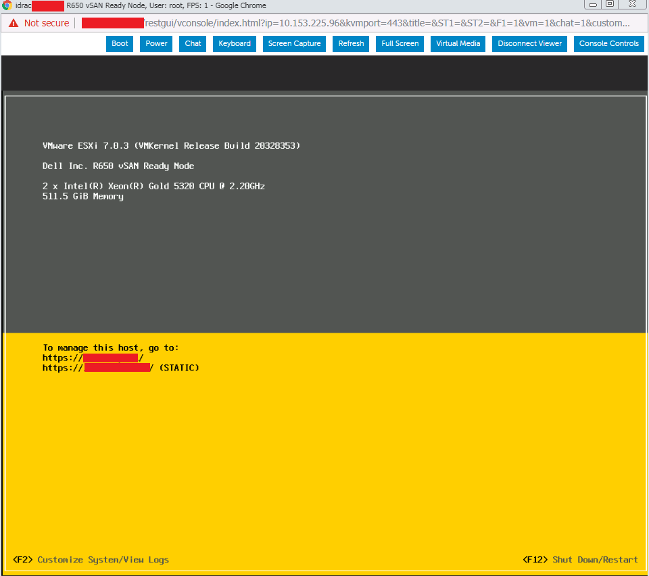Click the 'Not secure' label

47,23
